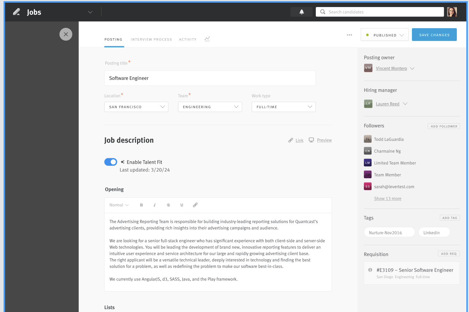Open the San Francisco location dropdown
Image resolution: width=469 pixels, height=312 pixels.
pos(136,107)
